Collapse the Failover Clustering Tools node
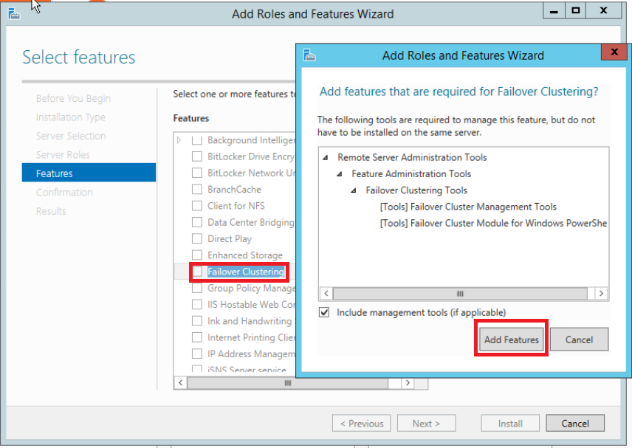632x448 pixels. (354, 190)
